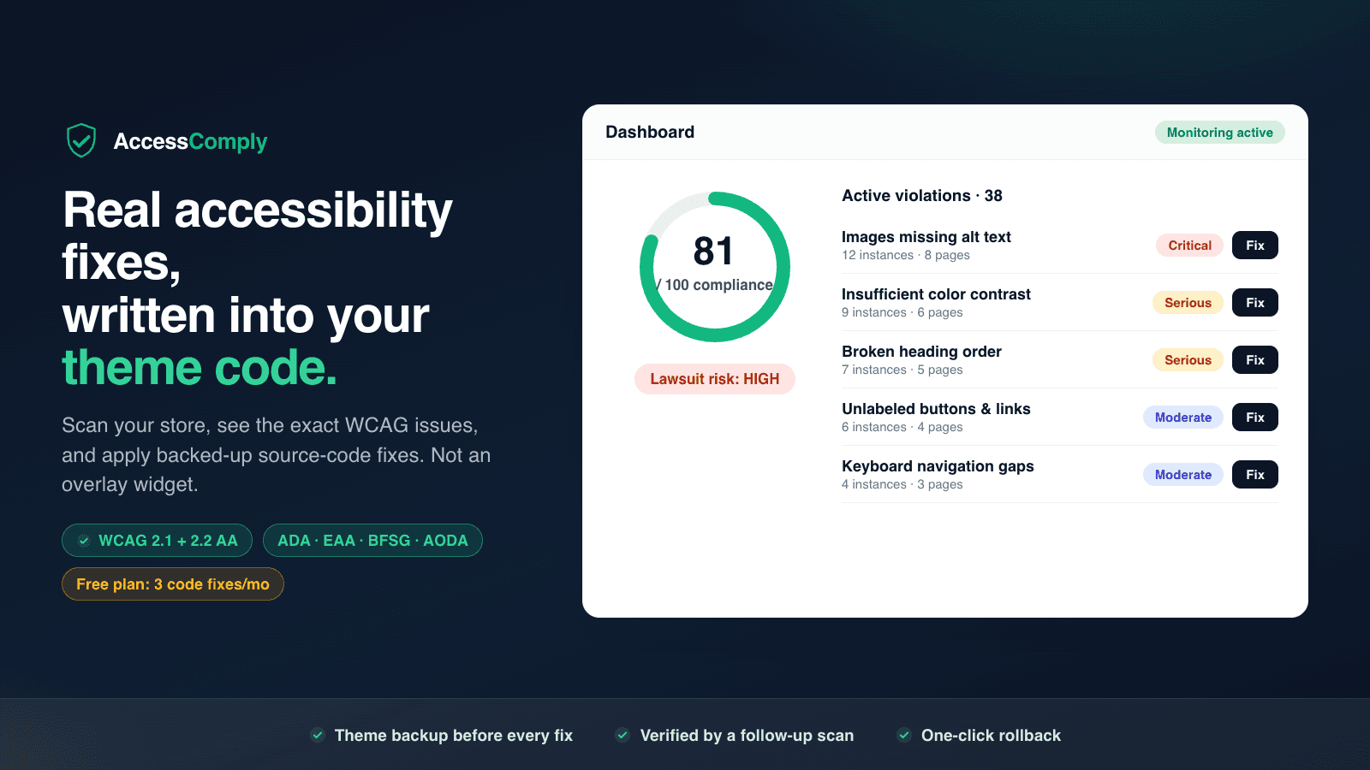Click the / 100 compliance label
1370x770 pixels.
[x=714, y=285]
